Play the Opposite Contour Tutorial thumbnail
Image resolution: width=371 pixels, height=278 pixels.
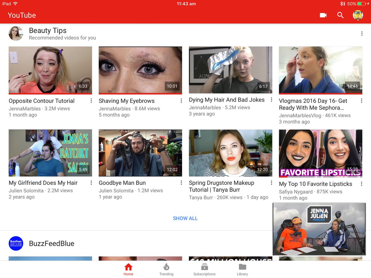50,70
